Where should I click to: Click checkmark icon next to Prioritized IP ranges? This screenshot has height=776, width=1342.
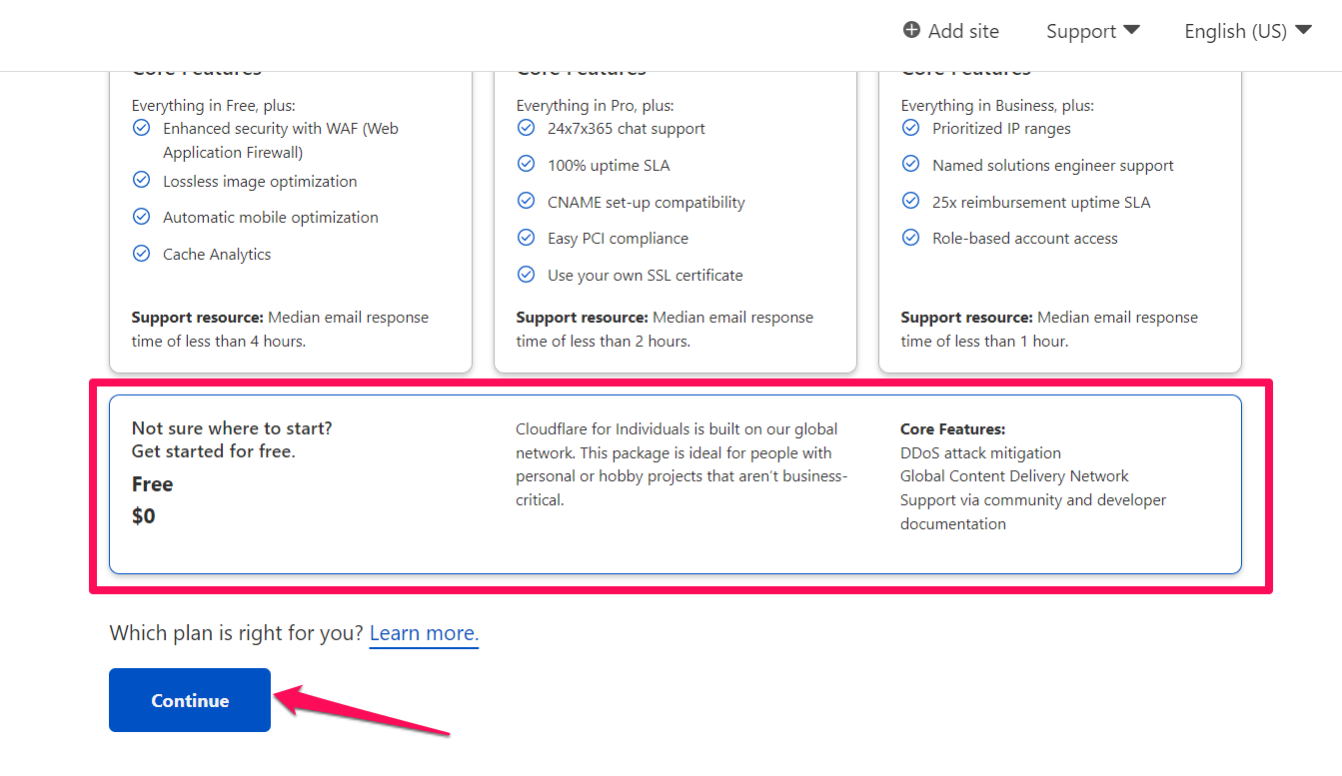point(911,127)
